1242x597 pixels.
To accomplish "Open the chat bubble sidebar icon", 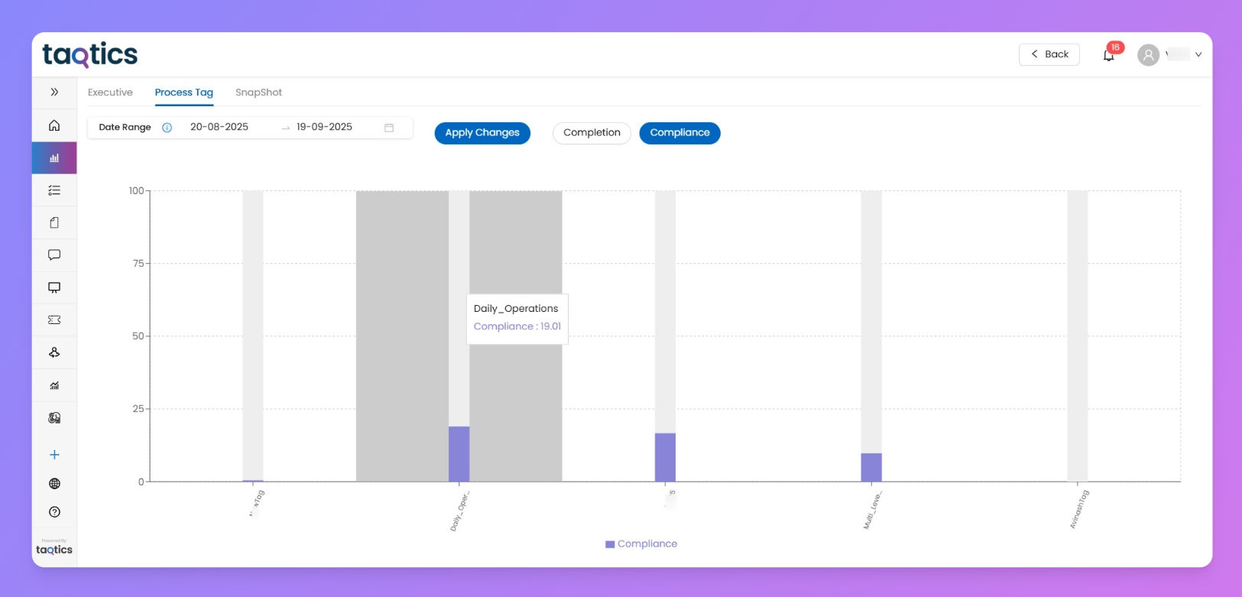I will pos(54,255).
